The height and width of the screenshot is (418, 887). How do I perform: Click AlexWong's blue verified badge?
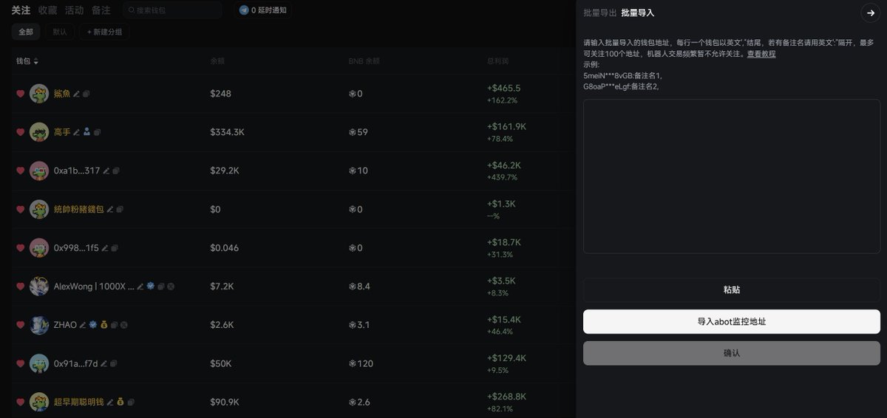pyautogui.click(x=150, y=287)
